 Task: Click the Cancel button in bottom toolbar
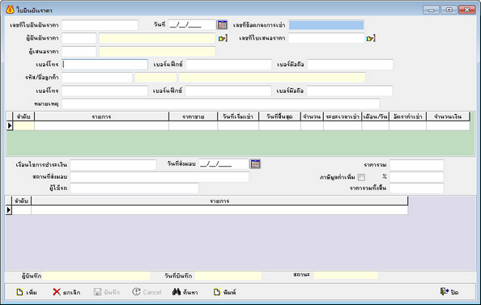point(147,292)
